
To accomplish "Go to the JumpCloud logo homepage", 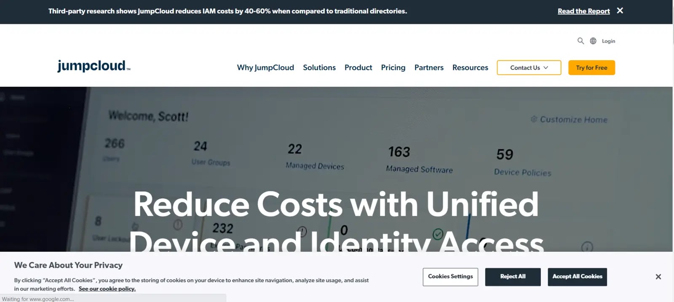I will [94, 66].
